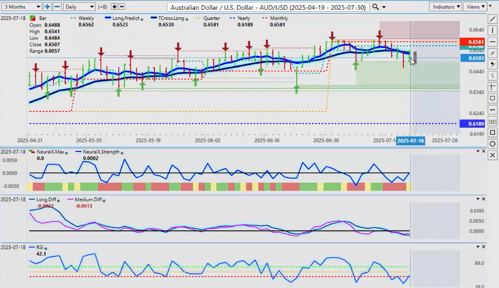Click the blue plus zoom-in button

tap(47, 7)
